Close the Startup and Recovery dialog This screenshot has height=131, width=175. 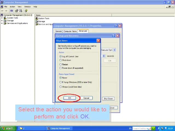coord(117,36)
